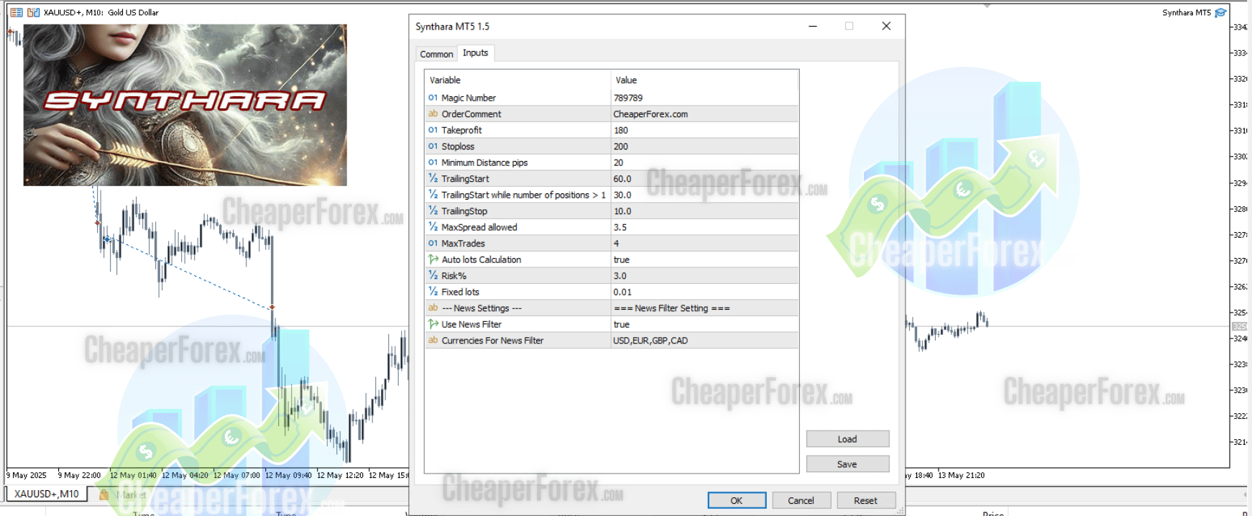Click the OrderComment variable name
The image size is (1252, 516).
(471, 114)
